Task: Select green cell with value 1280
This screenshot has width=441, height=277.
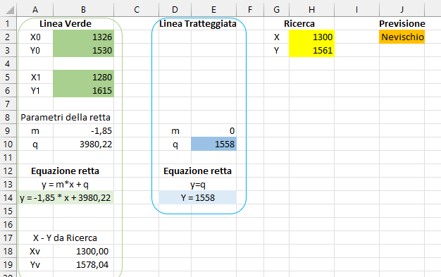Action: tap(83, 77)
